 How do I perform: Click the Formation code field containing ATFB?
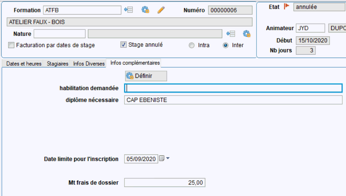82,10
